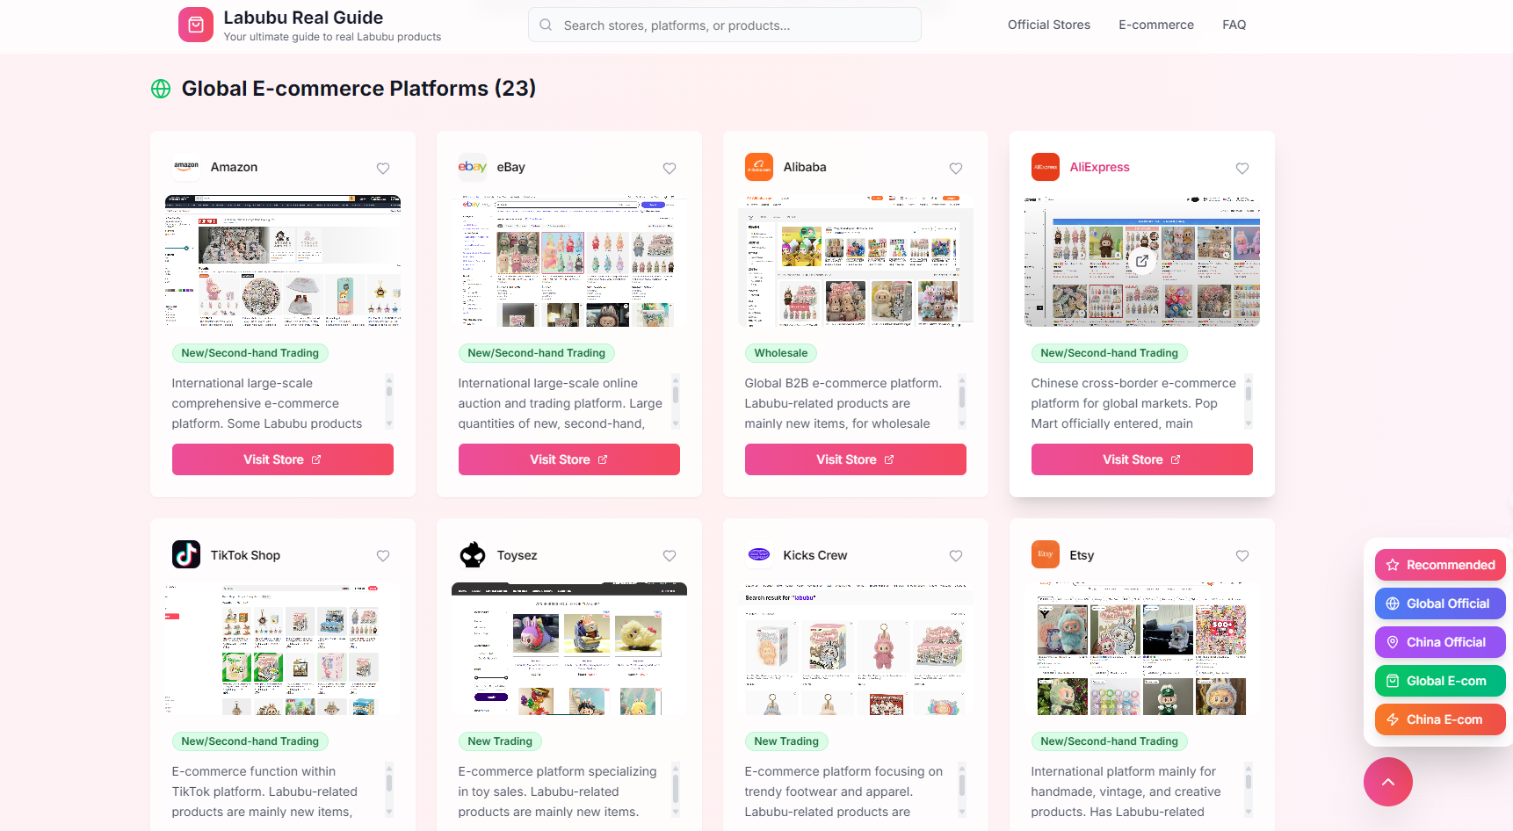Favorite Etsy with the heart icon
Image resolution: width=1513 pixels, height=831 pixels.
coord(1242,555)
